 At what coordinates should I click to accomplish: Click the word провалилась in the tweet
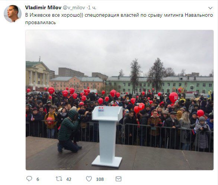41,23
